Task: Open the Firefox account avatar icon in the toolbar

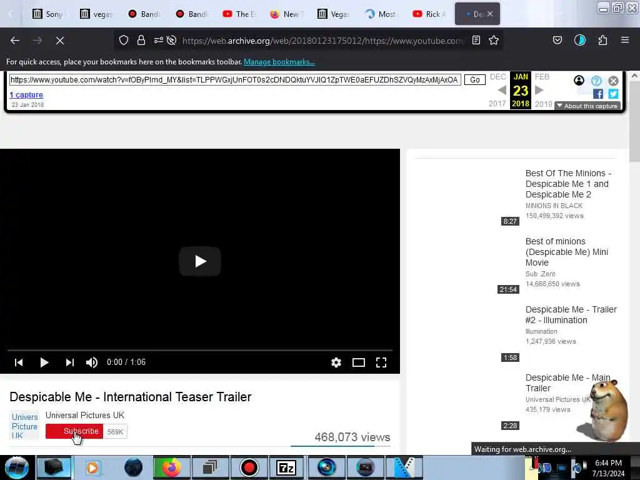Action: (579, 40)
